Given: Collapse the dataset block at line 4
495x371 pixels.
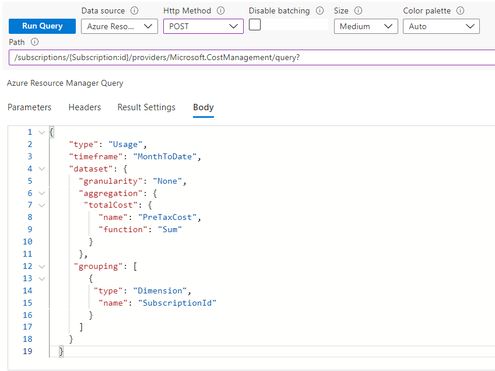Looking at the screenshot, I should pos(41,169).
